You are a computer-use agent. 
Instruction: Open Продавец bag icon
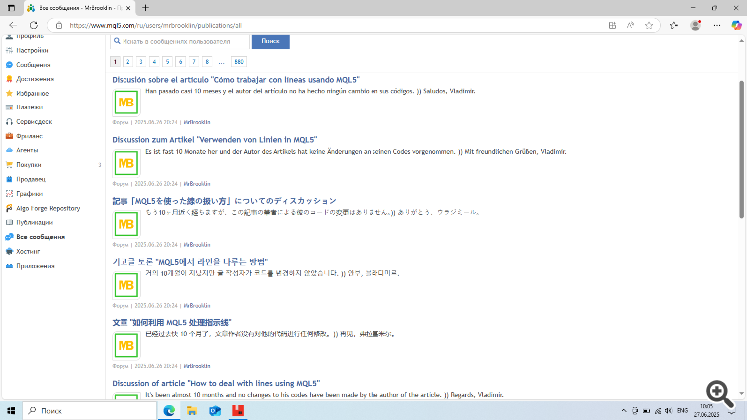pos(9,179)
